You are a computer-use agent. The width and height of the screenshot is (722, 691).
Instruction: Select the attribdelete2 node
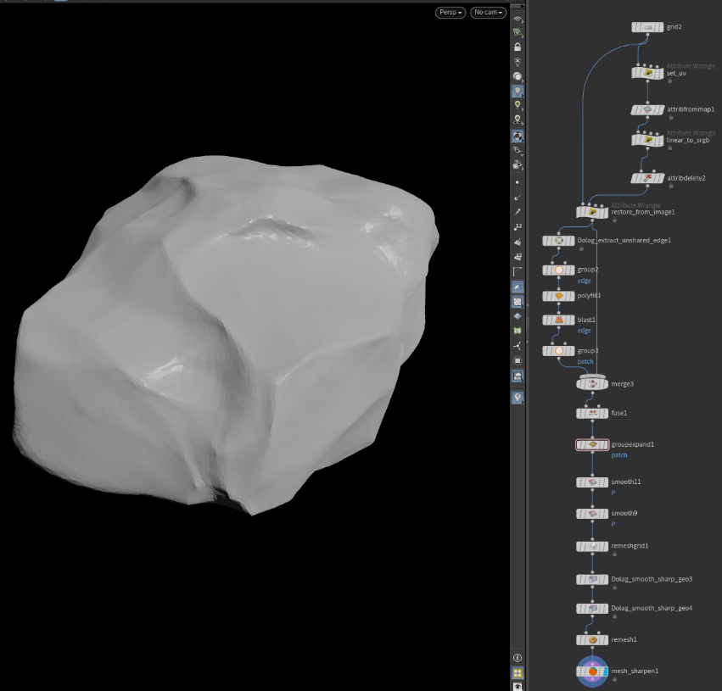pos(647,178)
